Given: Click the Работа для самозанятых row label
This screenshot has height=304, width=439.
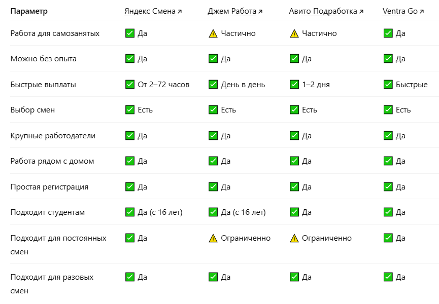Looking at the screenshot, I should tap(55, 33).
